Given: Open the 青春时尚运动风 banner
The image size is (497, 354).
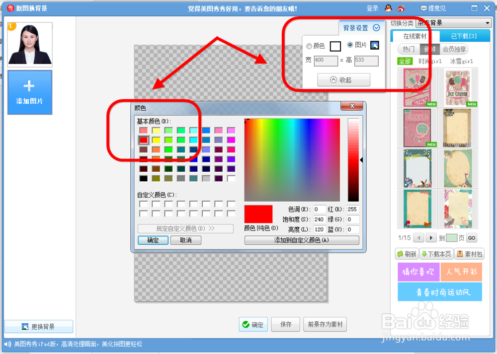Looking at the screenshot, I should 440,292.
